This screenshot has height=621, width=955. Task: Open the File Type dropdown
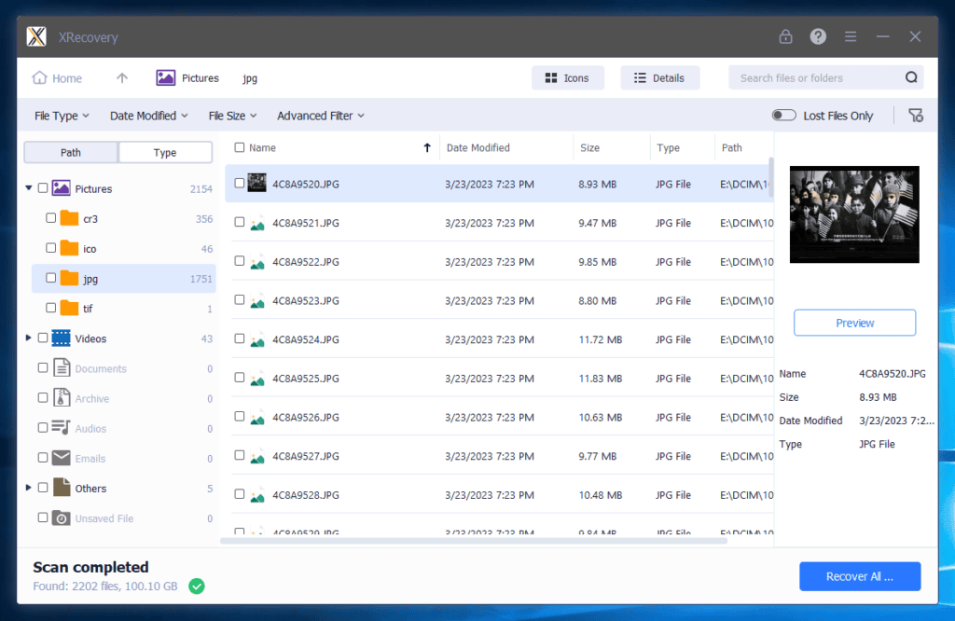click(62, 116)
